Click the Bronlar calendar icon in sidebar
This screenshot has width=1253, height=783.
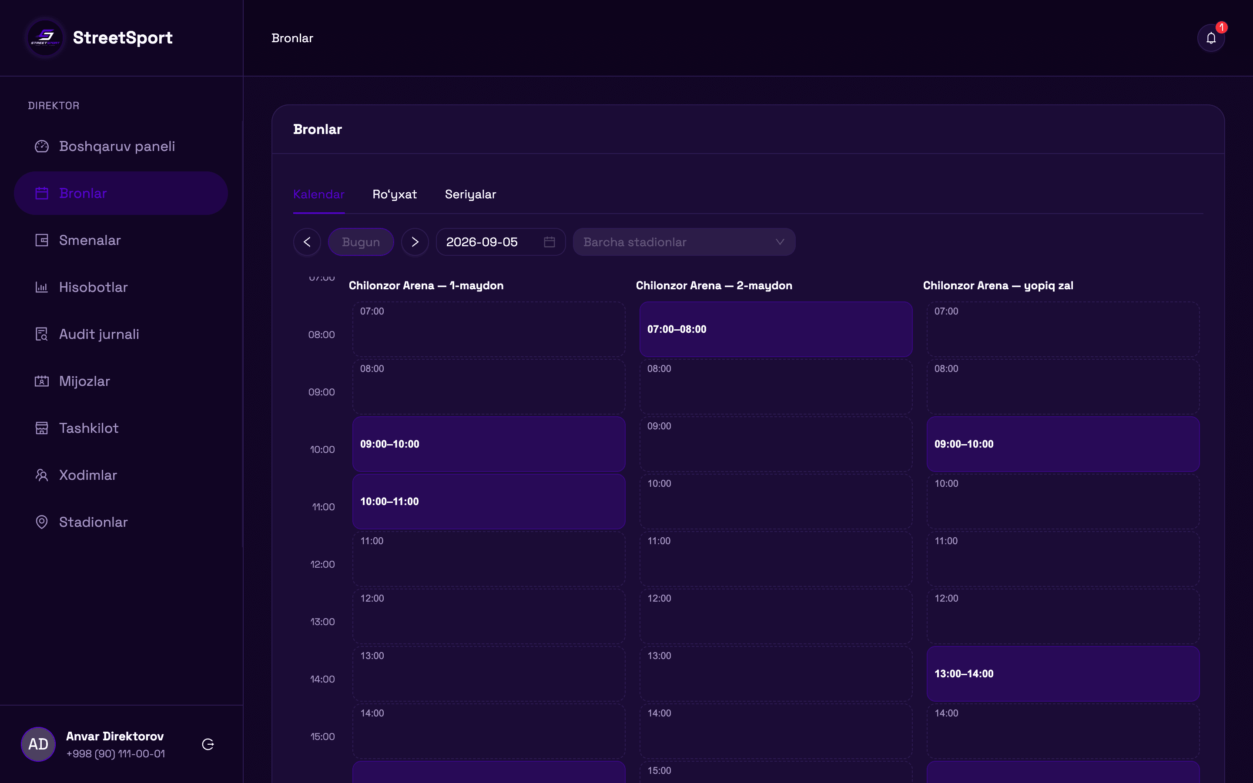41,193
